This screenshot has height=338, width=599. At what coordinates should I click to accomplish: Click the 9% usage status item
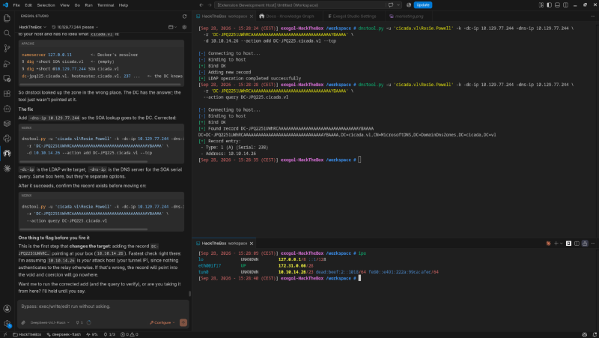(92, 334)
